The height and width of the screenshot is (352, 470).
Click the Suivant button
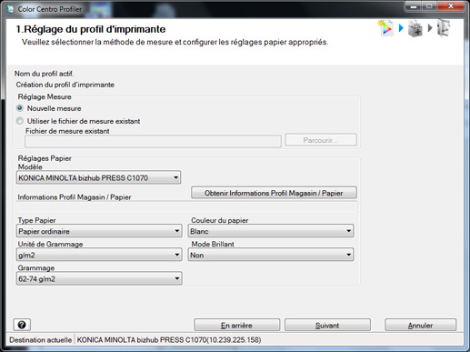coord(327,325)
